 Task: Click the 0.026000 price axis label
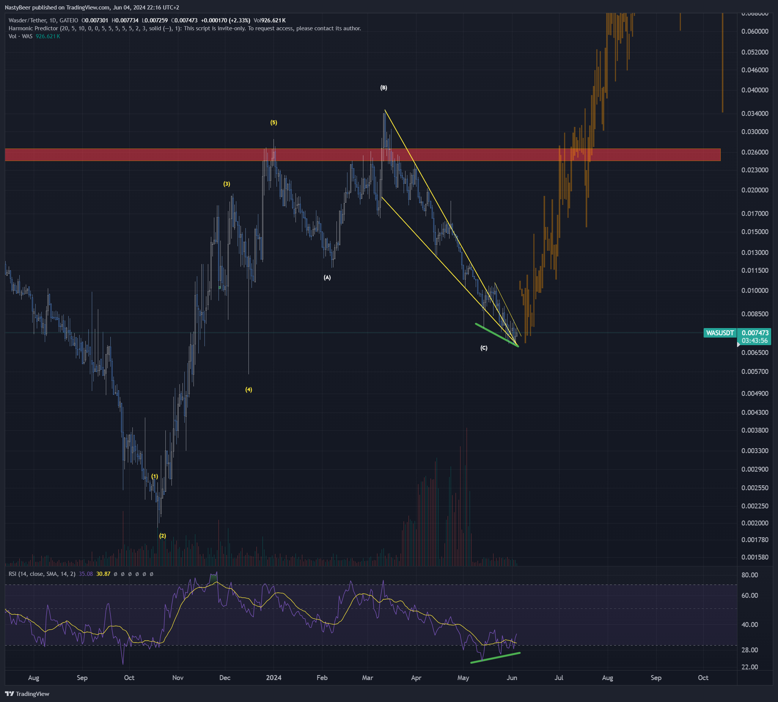(x=754, y=152)
